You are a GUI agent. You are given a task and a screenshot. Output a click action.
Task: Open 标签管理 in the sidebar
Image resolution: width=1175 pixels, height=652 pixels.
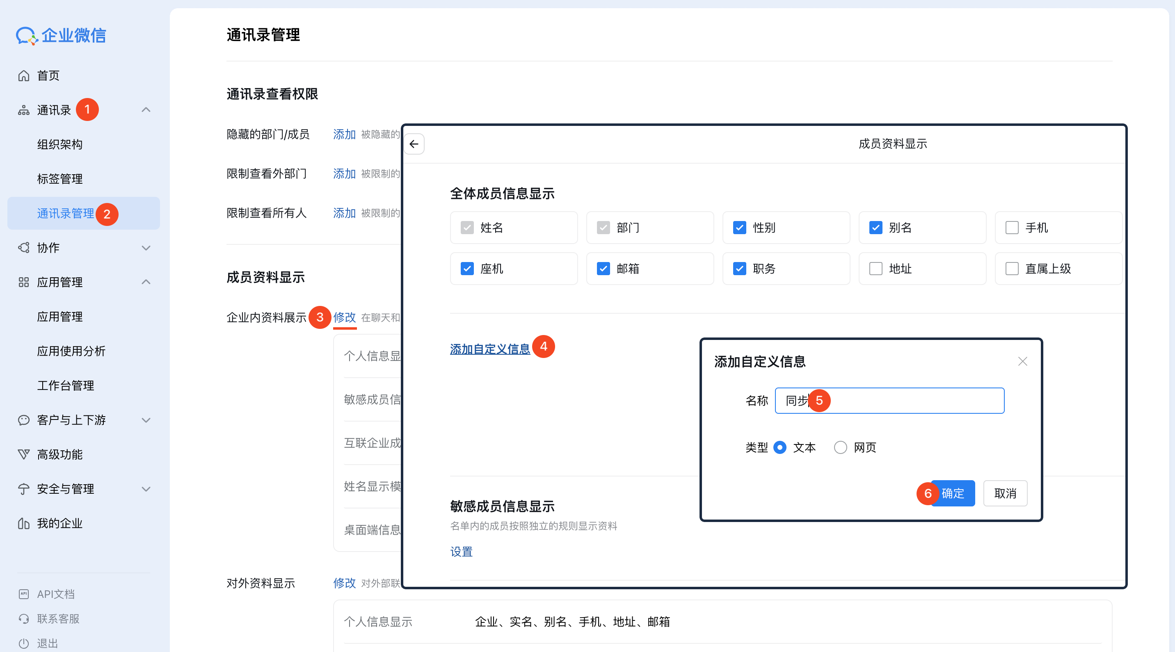click(x=60, y=179)
